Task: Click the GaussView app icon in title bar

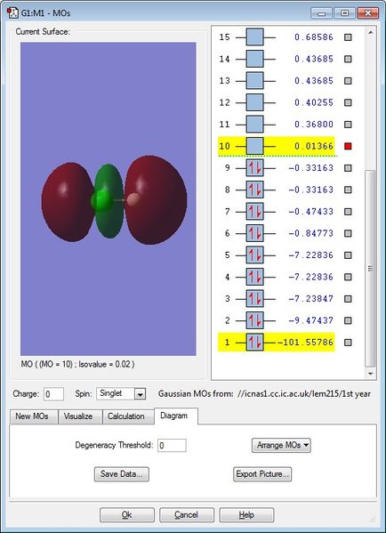Action: tap(12, 13)
